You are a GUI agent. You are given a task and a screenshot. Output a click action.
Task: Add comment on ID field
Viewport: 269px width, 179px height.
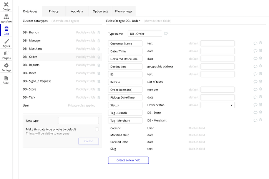pos(255,74)
